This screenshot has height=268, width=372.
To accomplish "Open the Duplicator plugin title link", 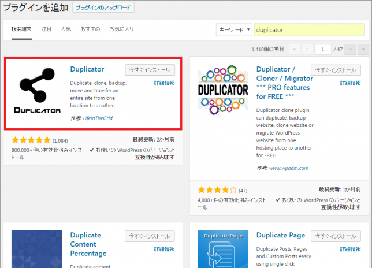I will click(87, 69).
